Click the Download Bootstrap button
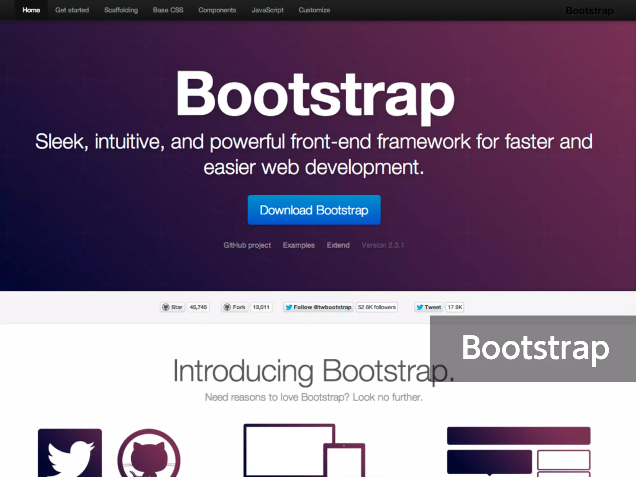The width and height of the screenshot is (636, 477). [314, 210]
